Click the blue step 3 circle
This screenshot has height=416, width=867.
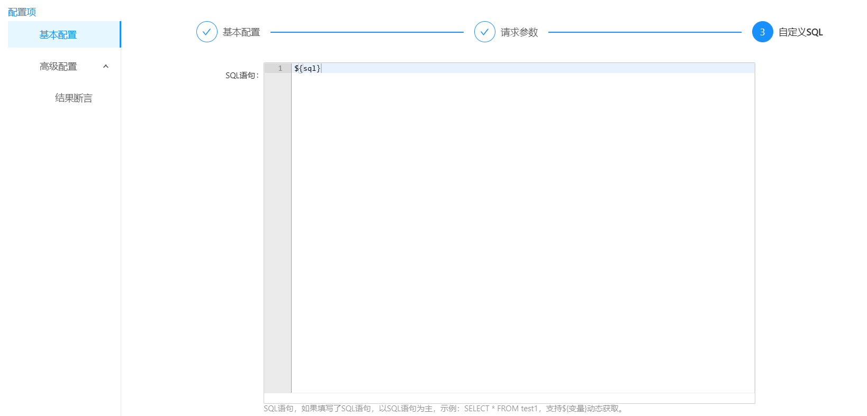762,32
